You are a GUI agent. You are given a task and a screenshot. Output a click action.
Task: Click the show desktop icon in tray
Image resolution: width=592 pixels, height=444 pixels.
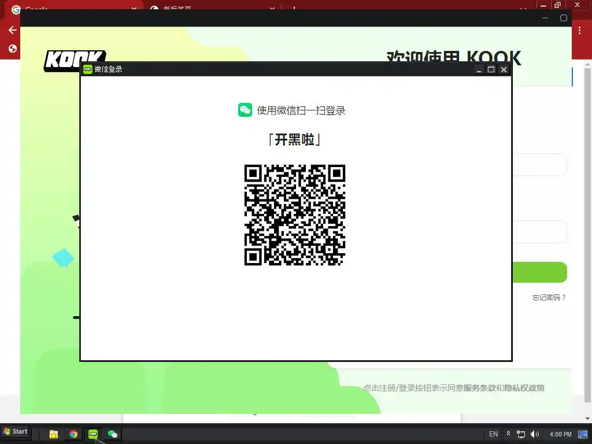point(583,434)
